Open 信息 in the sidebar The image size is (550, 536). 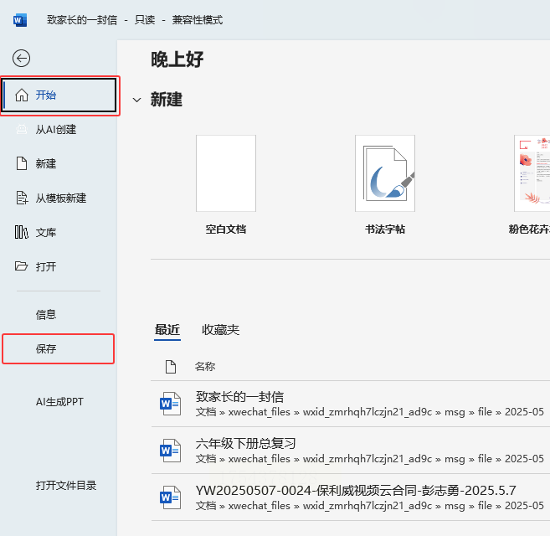click(46, 315)
